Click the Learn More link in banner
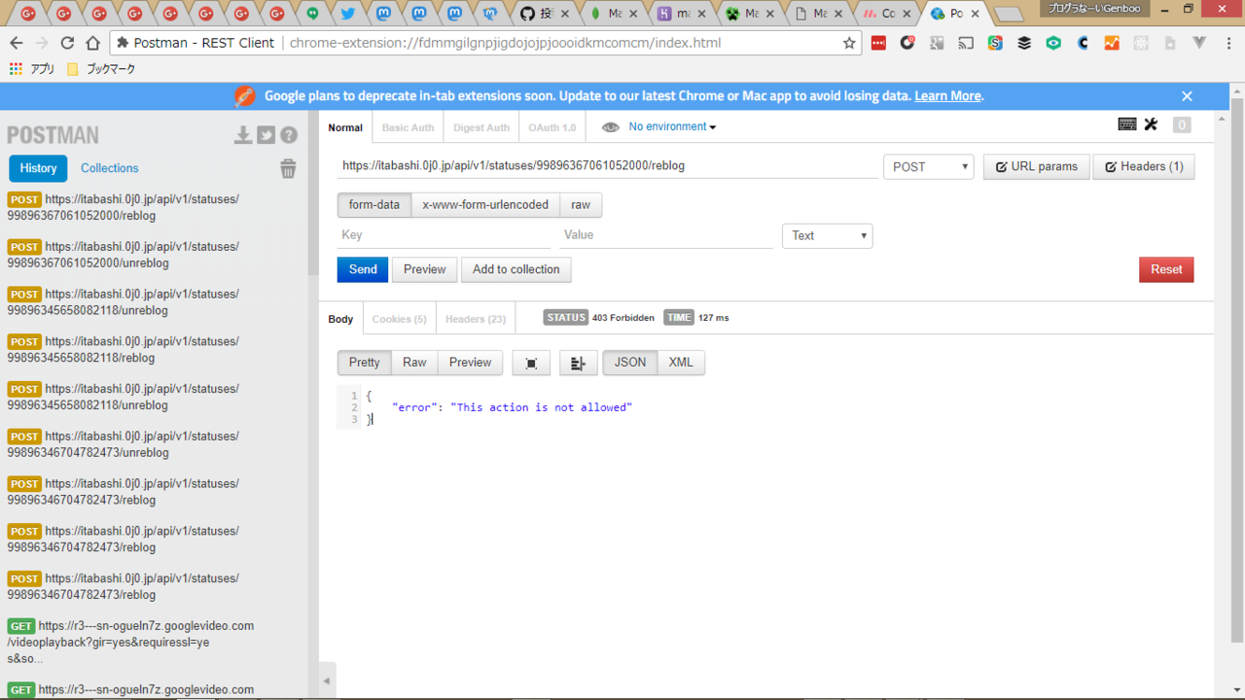The height and width of the screenshot is (700, 1245). 947,96
